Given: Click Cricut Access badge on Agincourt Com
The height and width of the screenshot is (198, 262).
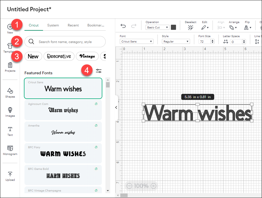Looking at the screenshot, I should pos(96,104).
